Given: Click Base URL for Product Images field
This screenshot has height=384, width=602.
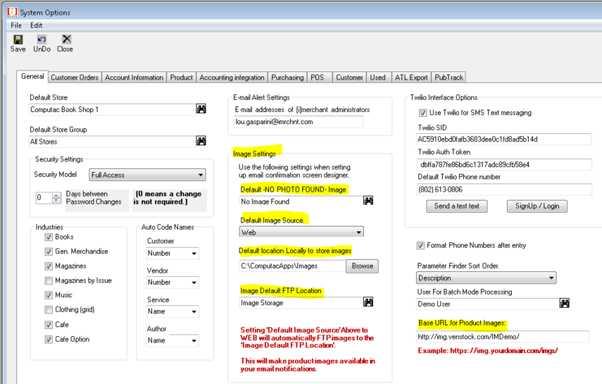Looking at the screenshot, I should click(503, 337).
